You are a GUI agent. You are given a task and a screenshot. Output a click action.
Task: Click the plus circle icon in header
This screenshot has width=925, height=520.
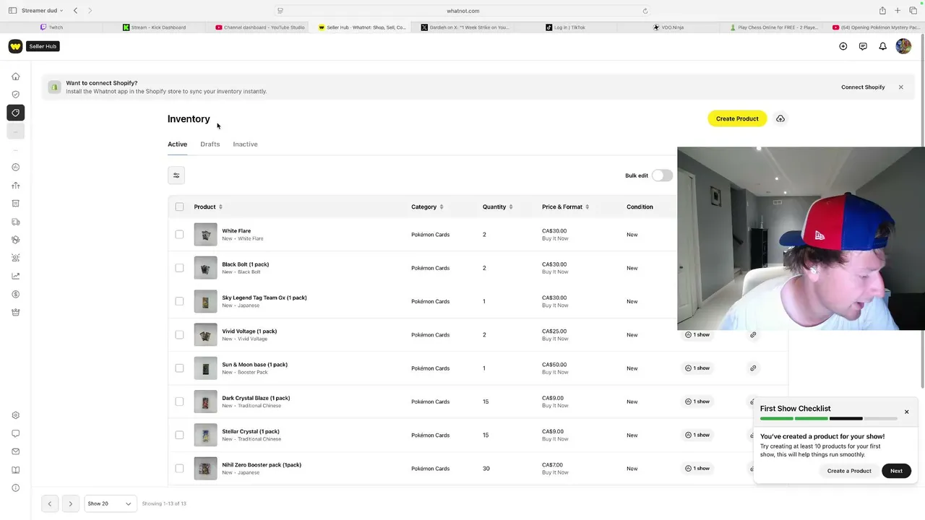click(x=843, y=46)
